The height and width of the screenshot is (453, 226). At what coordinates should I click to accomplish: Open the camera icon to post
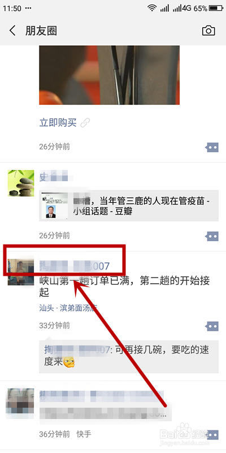coord(208,31)
